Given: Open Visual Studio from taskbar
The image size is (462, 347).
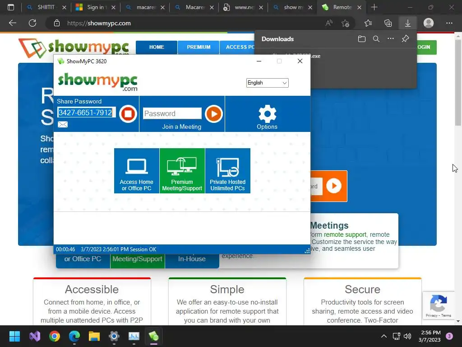Looking at the screenshot, I should click(35, 336).
